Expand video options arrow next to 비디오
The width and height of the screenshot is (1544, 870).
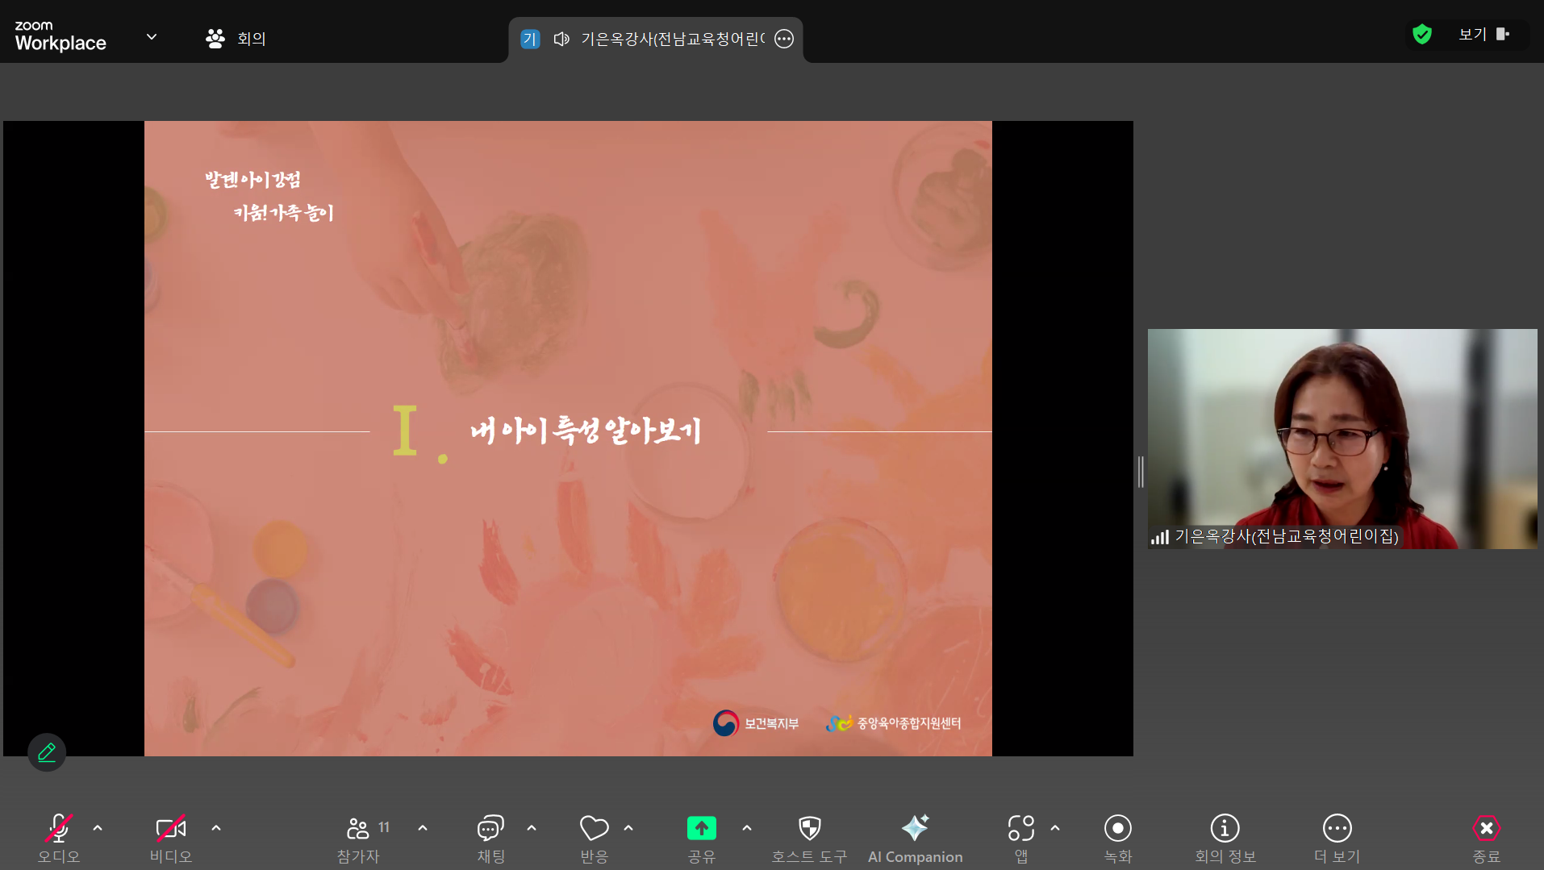coord(216,828)
